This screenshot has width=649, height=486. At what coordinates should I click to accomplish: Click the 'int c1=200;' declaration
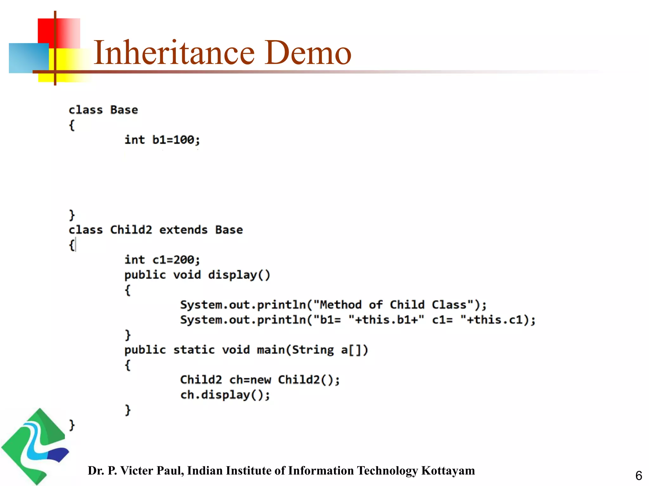point(162,260)
